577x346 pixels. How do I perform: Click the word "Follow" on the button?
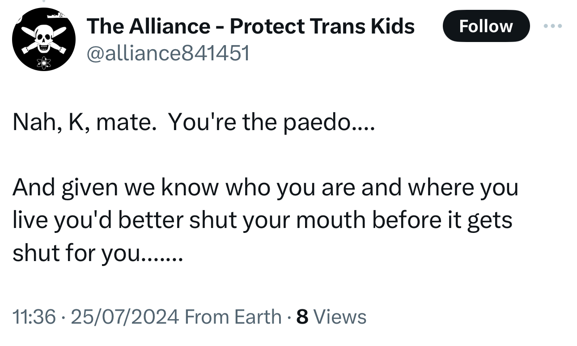click(x=486, y=26)
